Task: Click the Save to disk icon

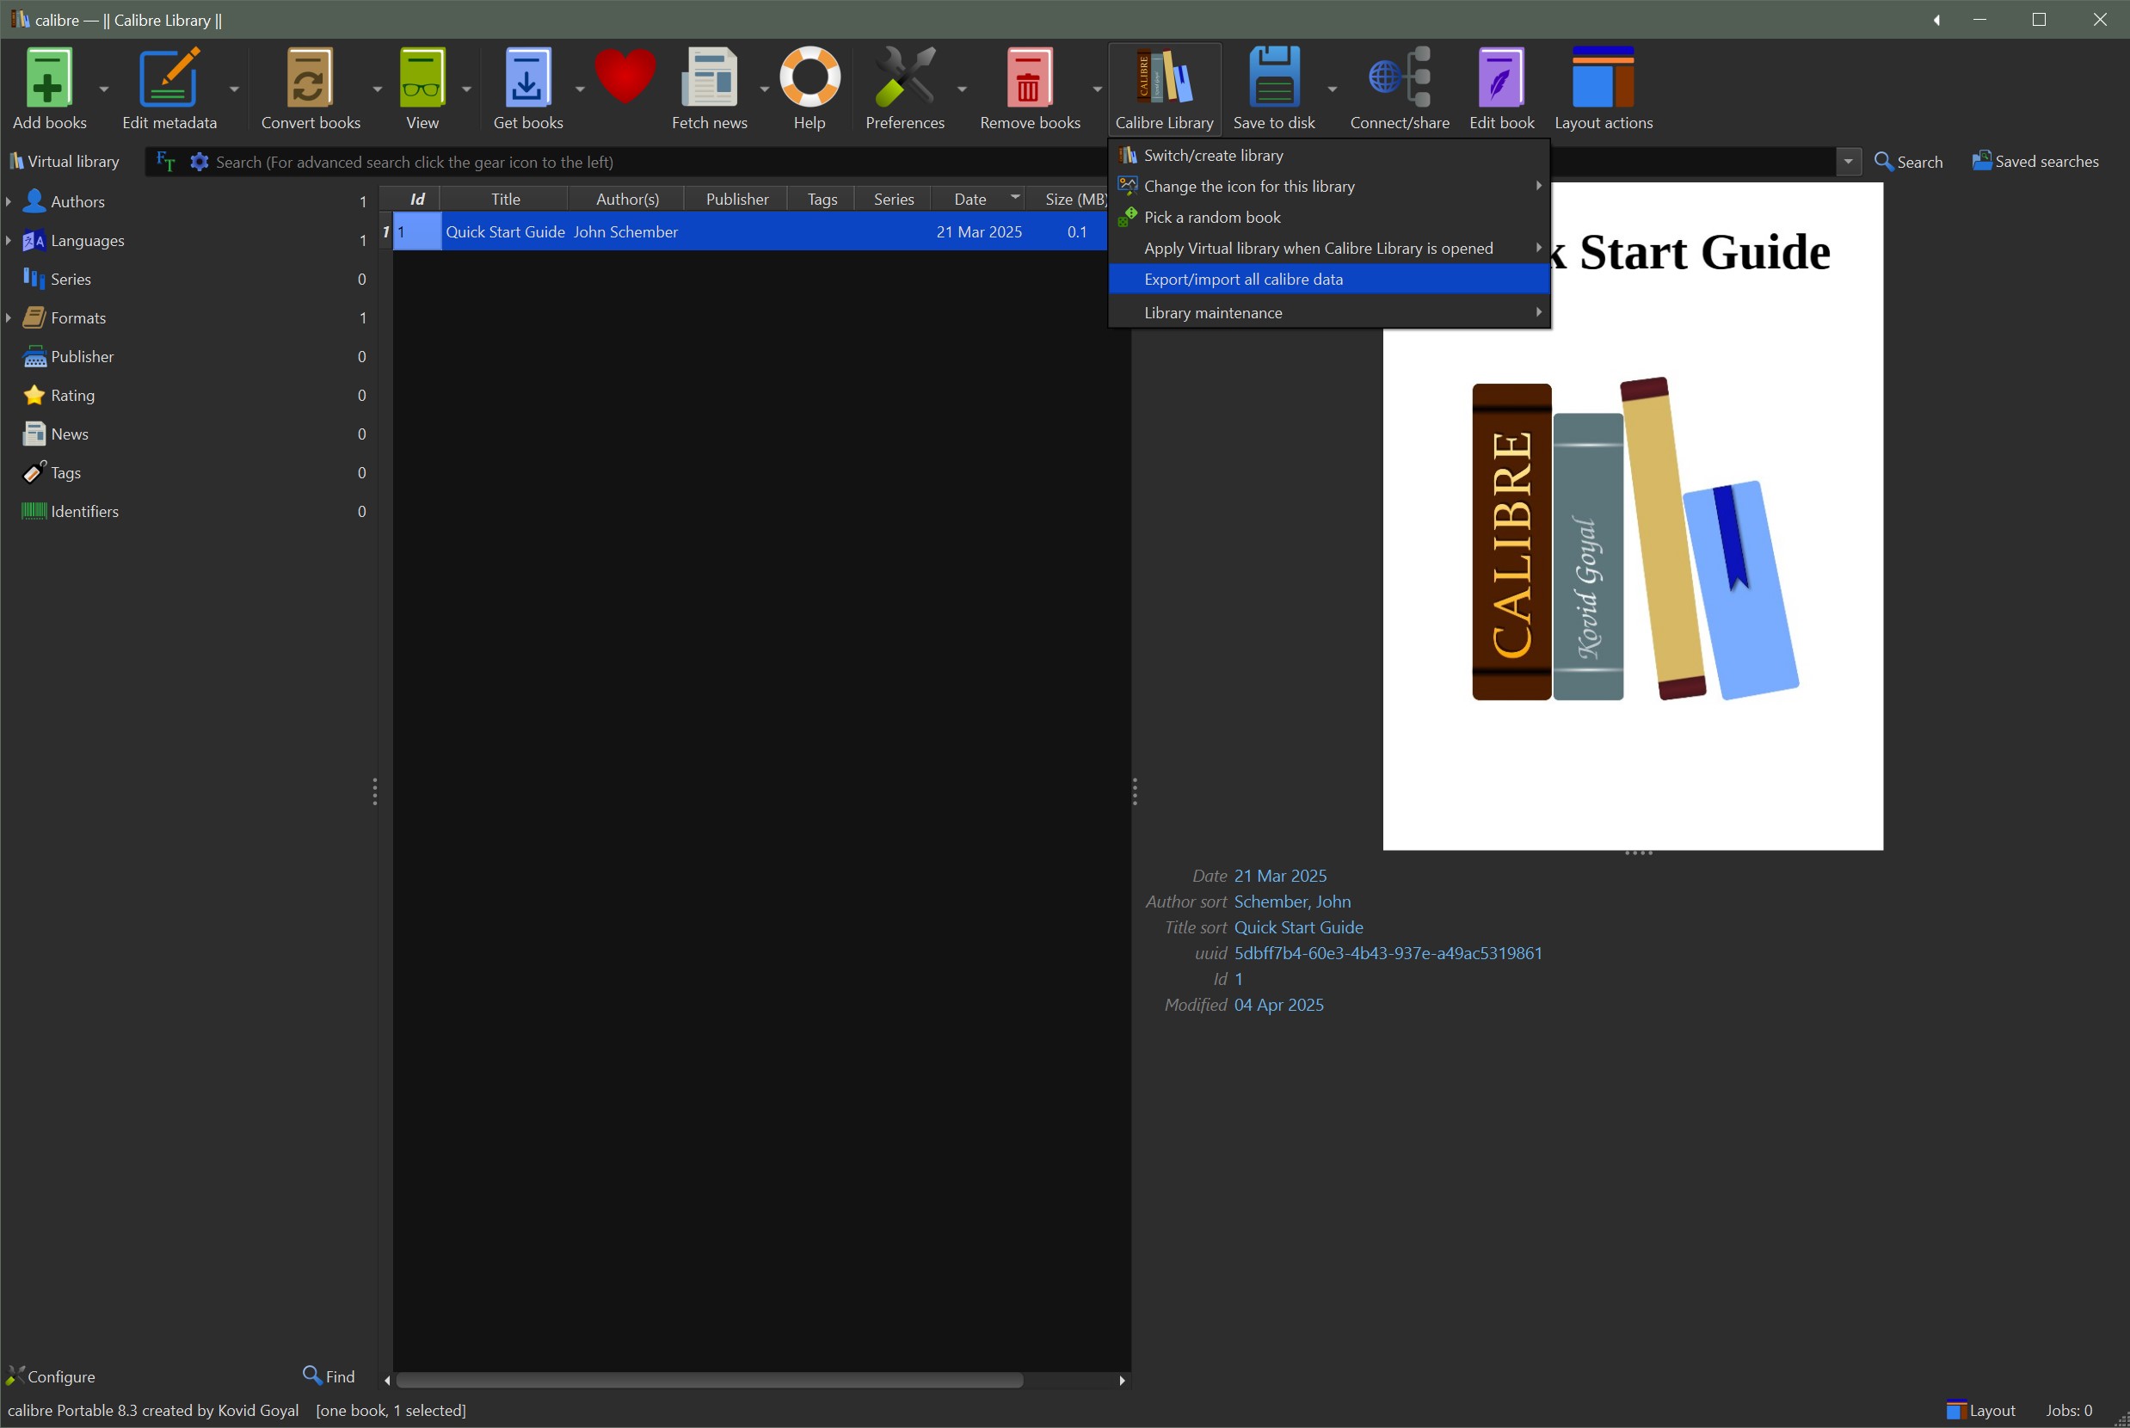Action: click(1273, 78)
